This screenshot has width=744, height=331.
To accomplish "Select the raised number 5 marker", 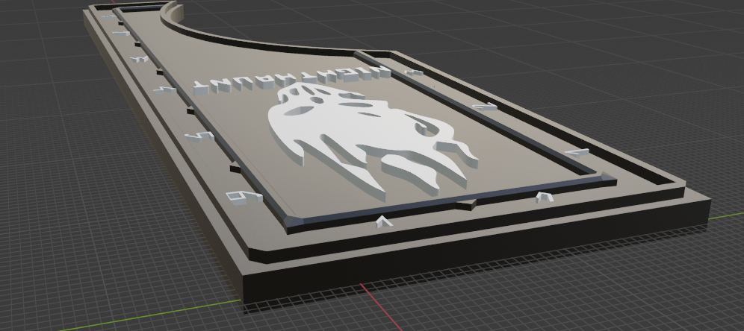I will tap(199, 136).
